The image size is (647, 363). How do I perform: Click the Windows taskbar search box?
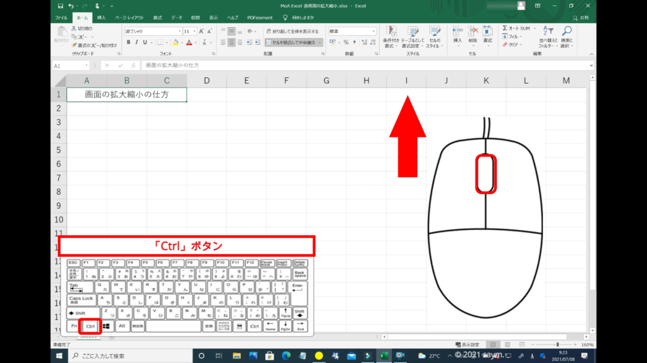point(126,356)
